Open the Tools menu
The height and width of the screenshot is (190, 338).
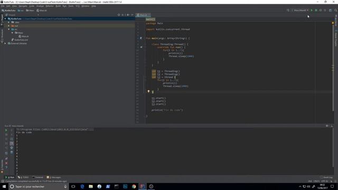(71, 6)
